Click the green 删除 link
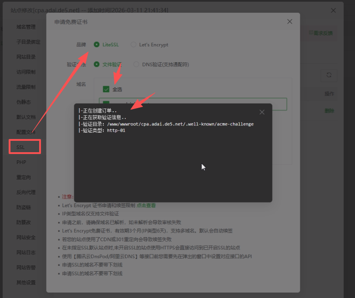This screenshot has height=298, width=355. [x=329, y=111]
